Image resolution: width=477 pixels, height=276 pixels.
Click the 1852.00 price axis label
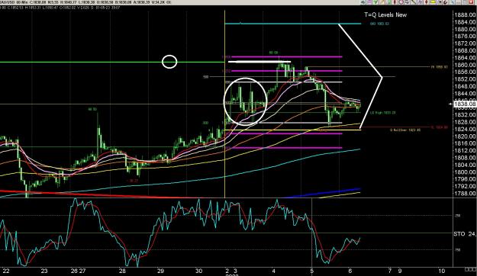[465, 79]
